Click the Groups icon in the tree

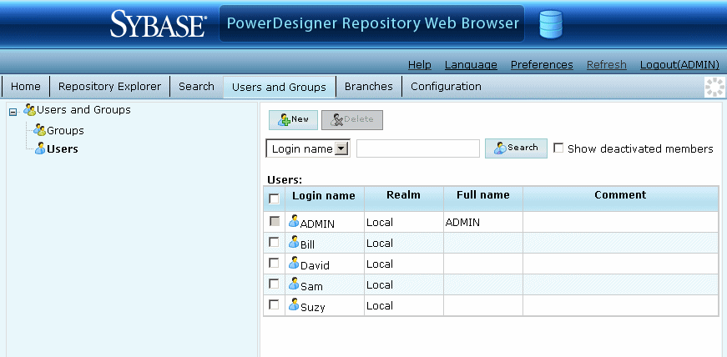pos(38,130)
